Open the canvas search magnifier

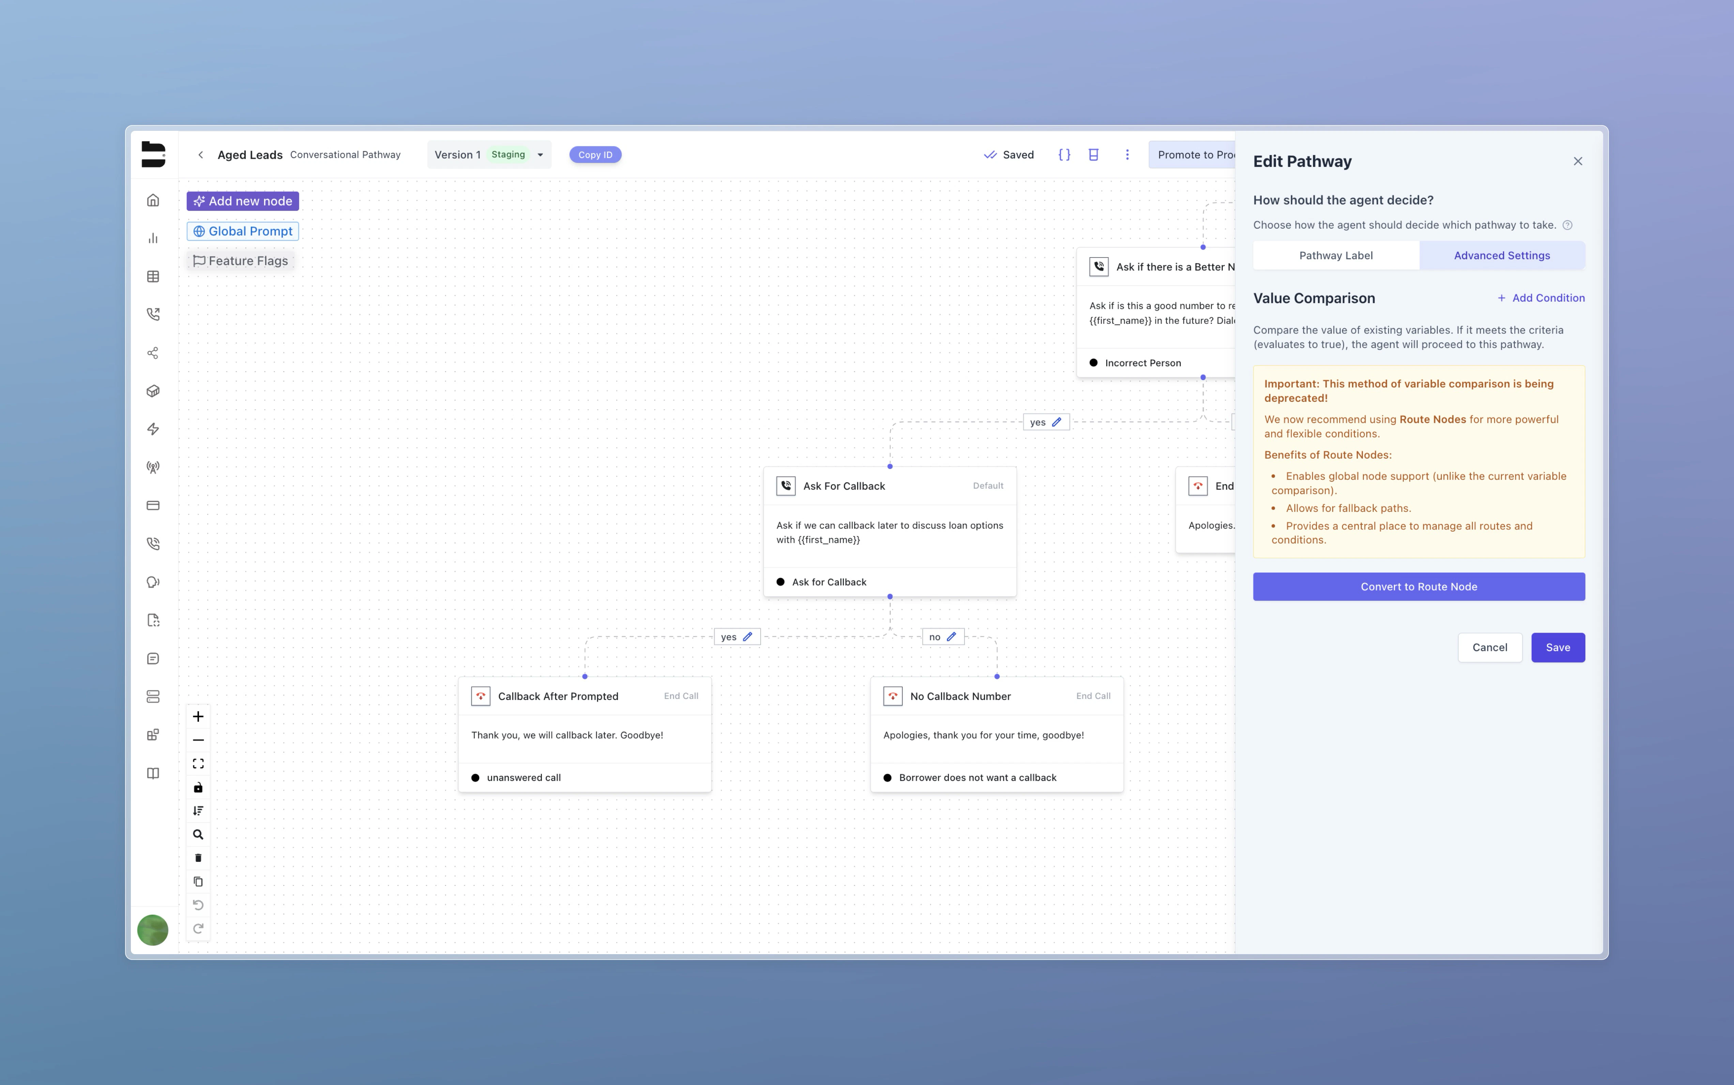(x=198, y=835)
